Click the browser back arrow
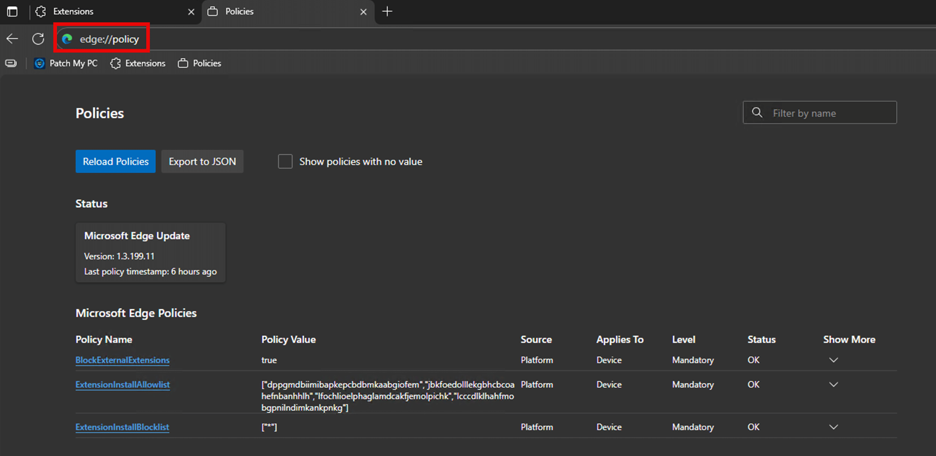Viewport: 936px width, 456px height. [13, 39]
